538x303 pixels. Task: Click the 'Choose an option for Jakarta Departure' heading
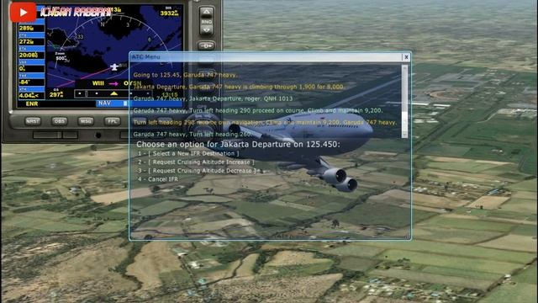pos(238,144)
